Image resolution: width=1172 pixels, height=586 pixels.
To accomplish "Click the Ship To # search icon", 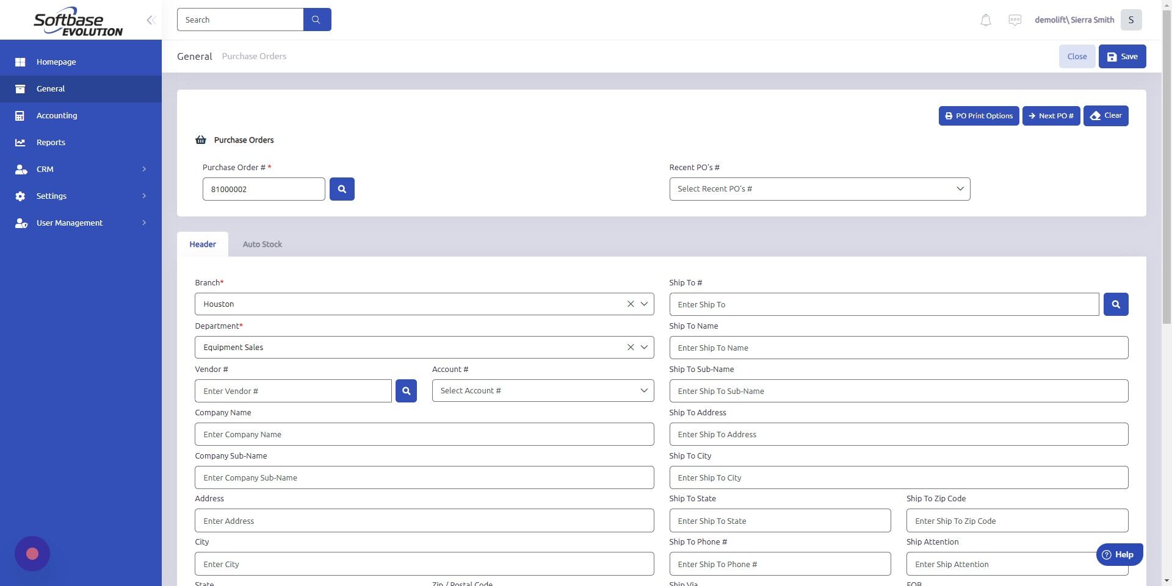I will [x=1115, y=304].
